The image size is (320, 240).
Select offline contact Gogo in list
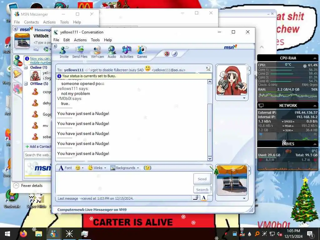42,114
